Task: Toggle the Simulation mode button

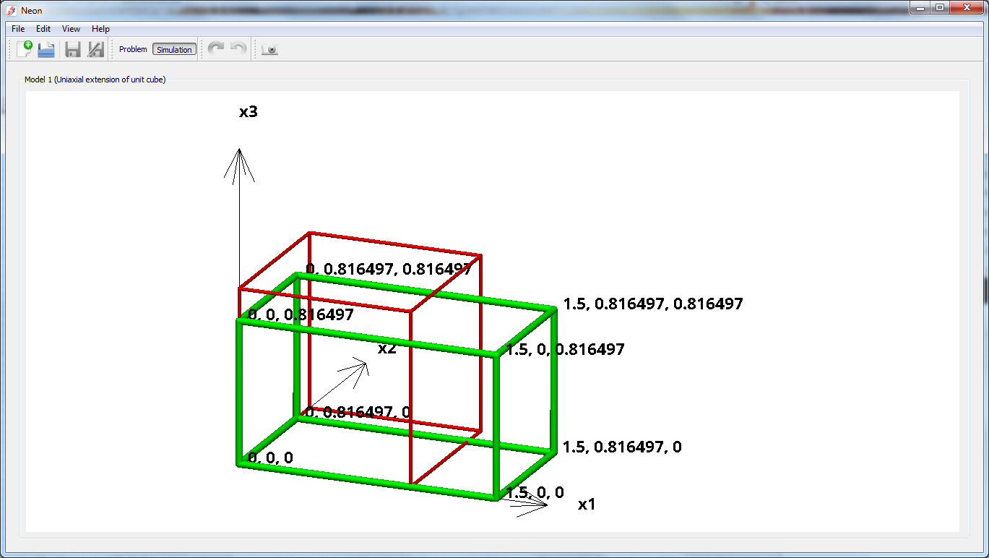Action: (174, 49)
